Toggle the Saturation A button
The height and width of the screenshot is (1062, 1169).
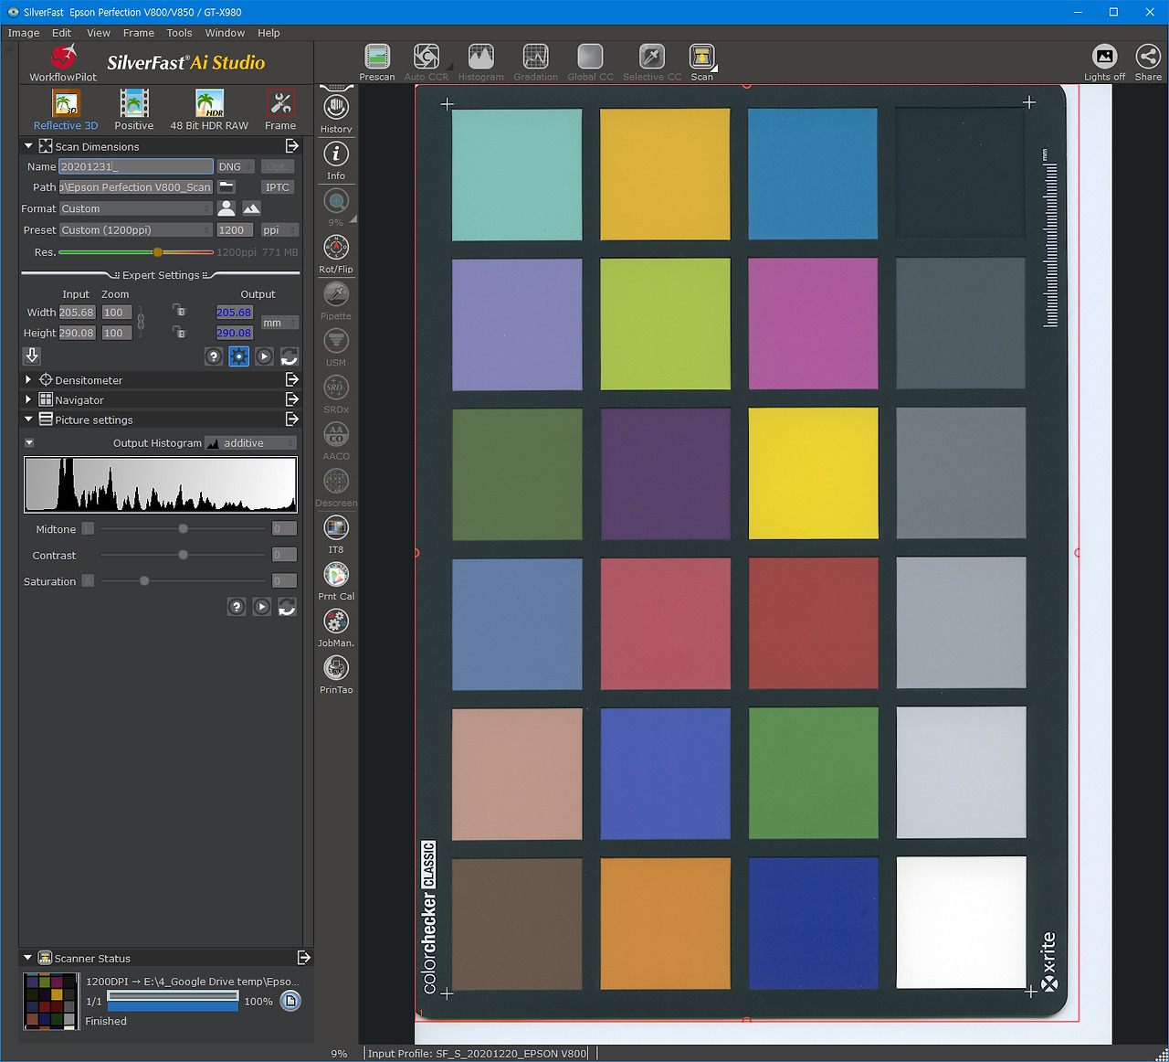pos(88,580)
